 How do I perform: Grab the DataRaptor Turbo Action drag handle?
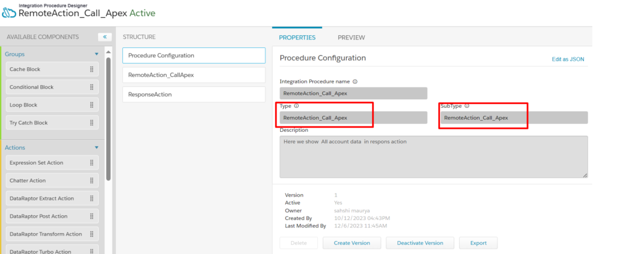coord(91,251)
